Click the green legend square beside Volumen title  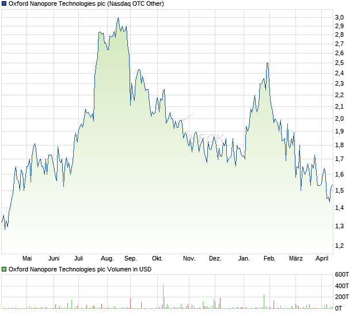4,269
